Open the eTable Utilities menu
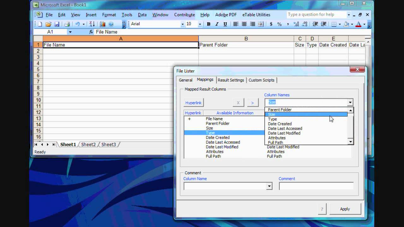404x227 pixels. pyautogui.click(x=256, y=15)
